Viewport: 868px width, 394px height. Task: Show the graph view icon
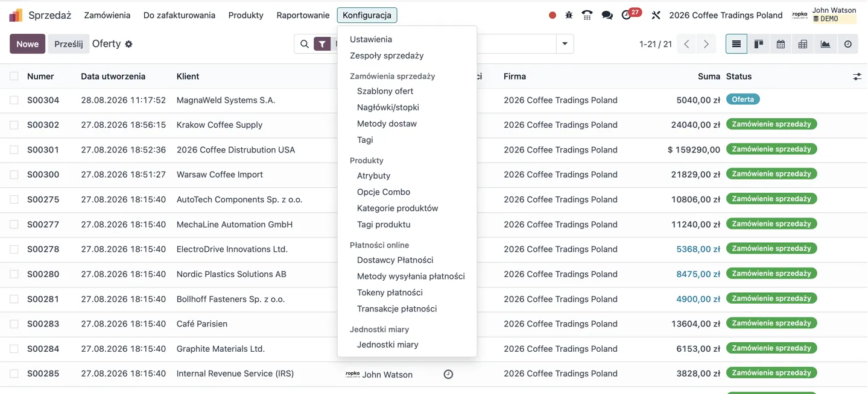[x=825, y=44]
